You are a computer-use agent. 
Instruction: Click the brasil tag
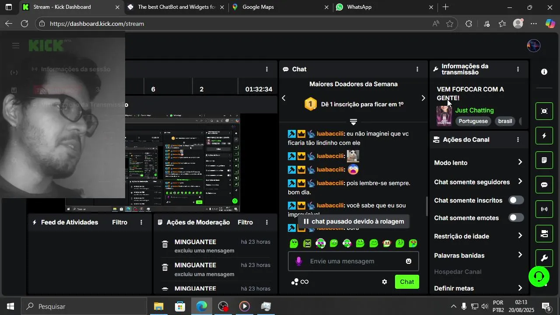click(505, 121)
